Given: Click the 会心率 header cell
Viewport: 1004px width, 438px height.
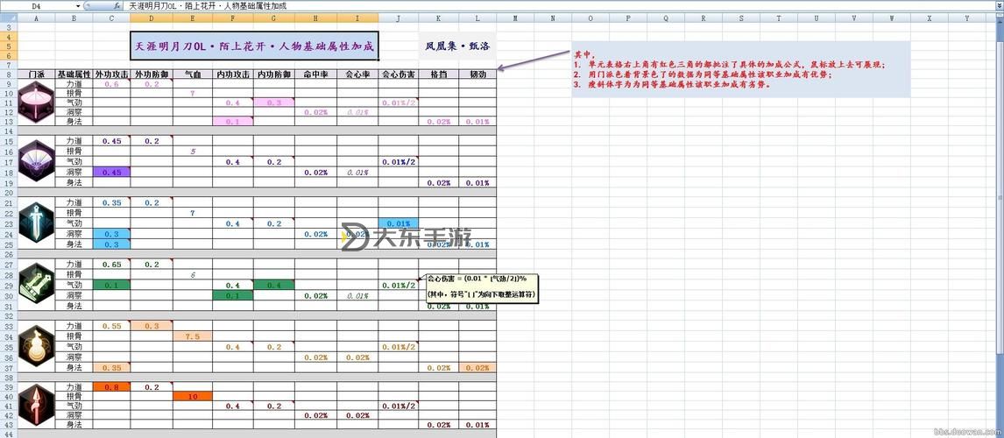Looking at the screenshot, I should coord(357,74).
